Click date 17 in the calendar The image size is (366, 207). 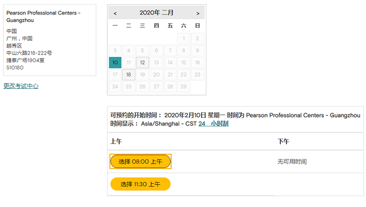coord(115,75)
